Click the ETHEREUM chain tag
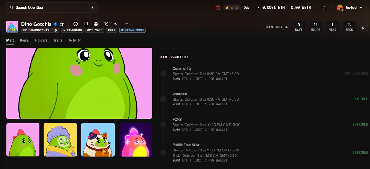Viewport: 370px width, 169px height. (72, 31)
